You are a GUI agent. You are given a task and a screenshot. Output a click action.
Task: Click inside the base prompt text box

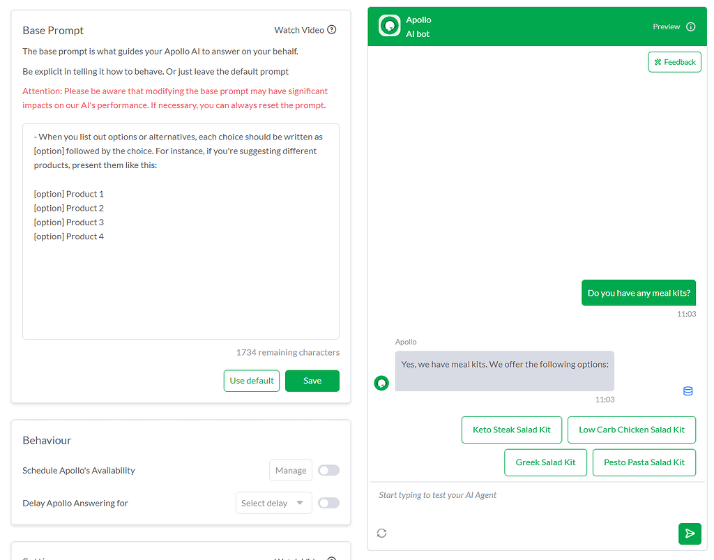[181, 230]
